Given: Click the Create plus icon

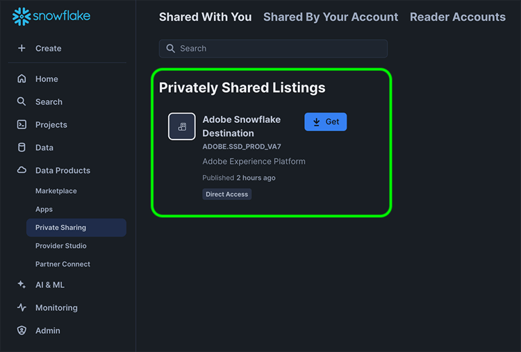Looking at the screenshot, I should pos(22,49).
